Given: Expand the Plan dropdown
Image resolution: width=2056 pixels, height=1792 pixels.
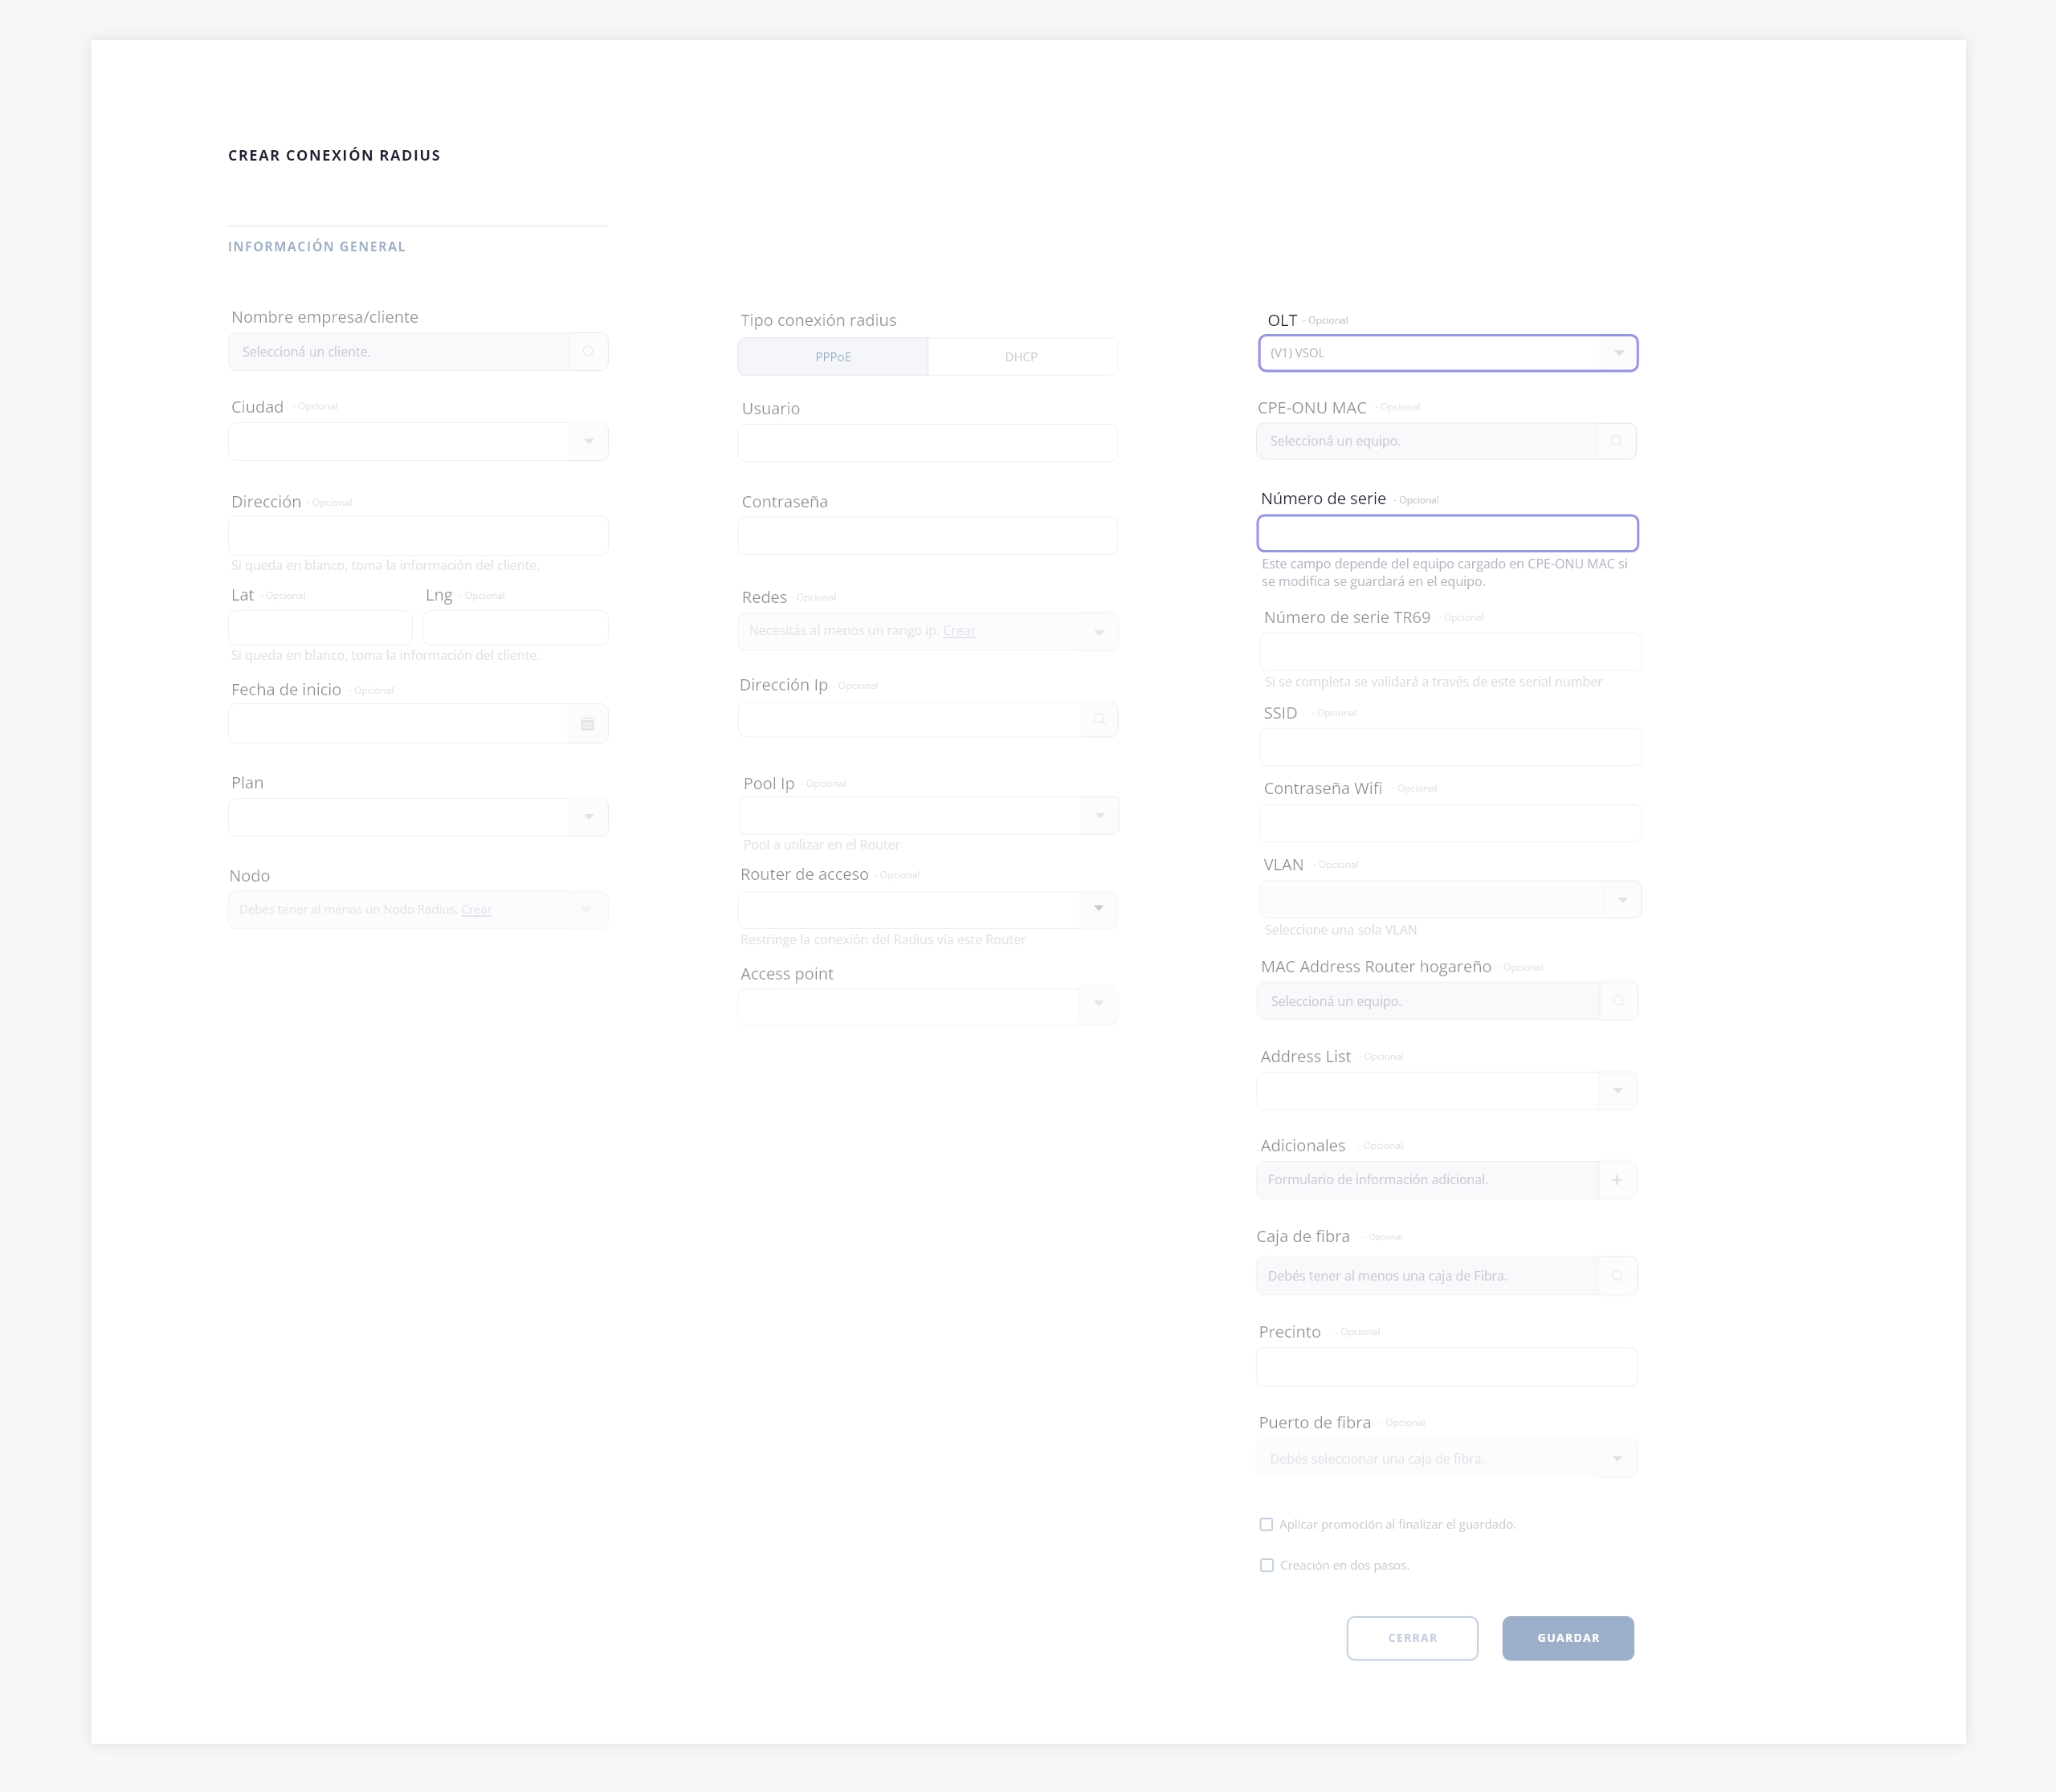Looking at the screenshot, I should tap(588, 817).
